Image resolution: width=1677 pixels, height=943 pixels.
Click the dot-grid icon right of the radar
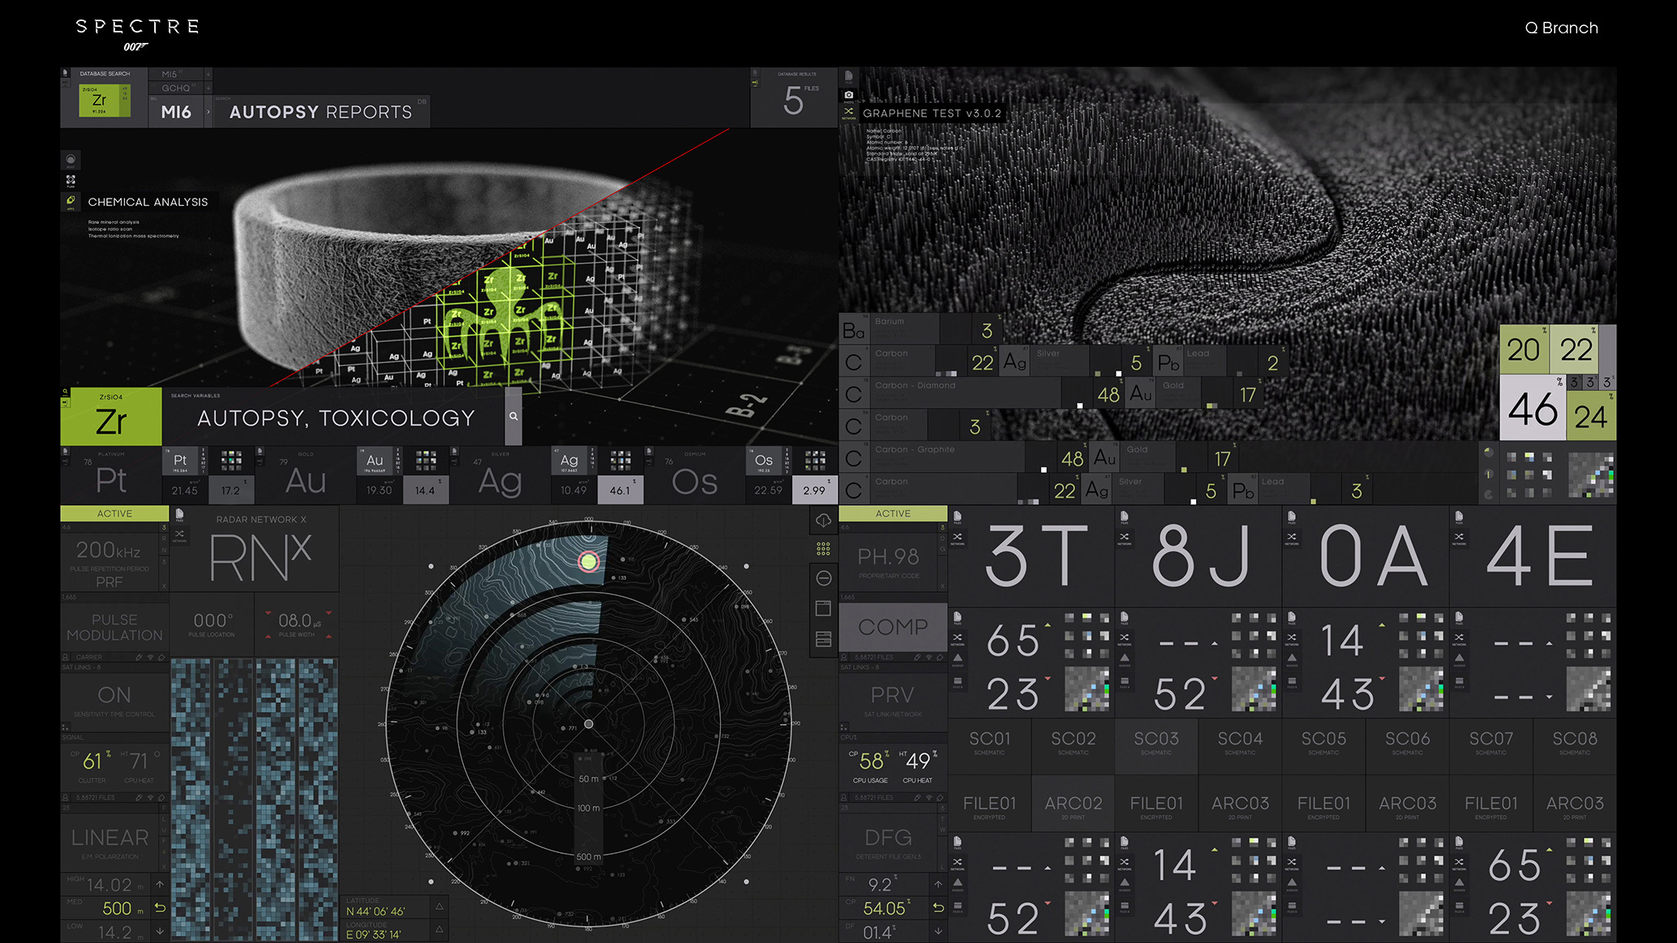click(x=824, y=550)
